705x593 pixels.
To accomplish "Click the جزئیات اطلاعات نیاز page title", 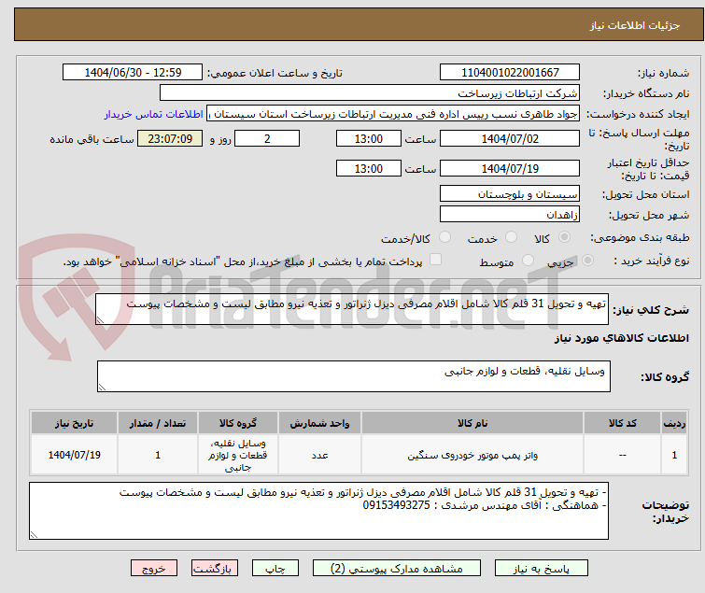I will pos(634,25).
